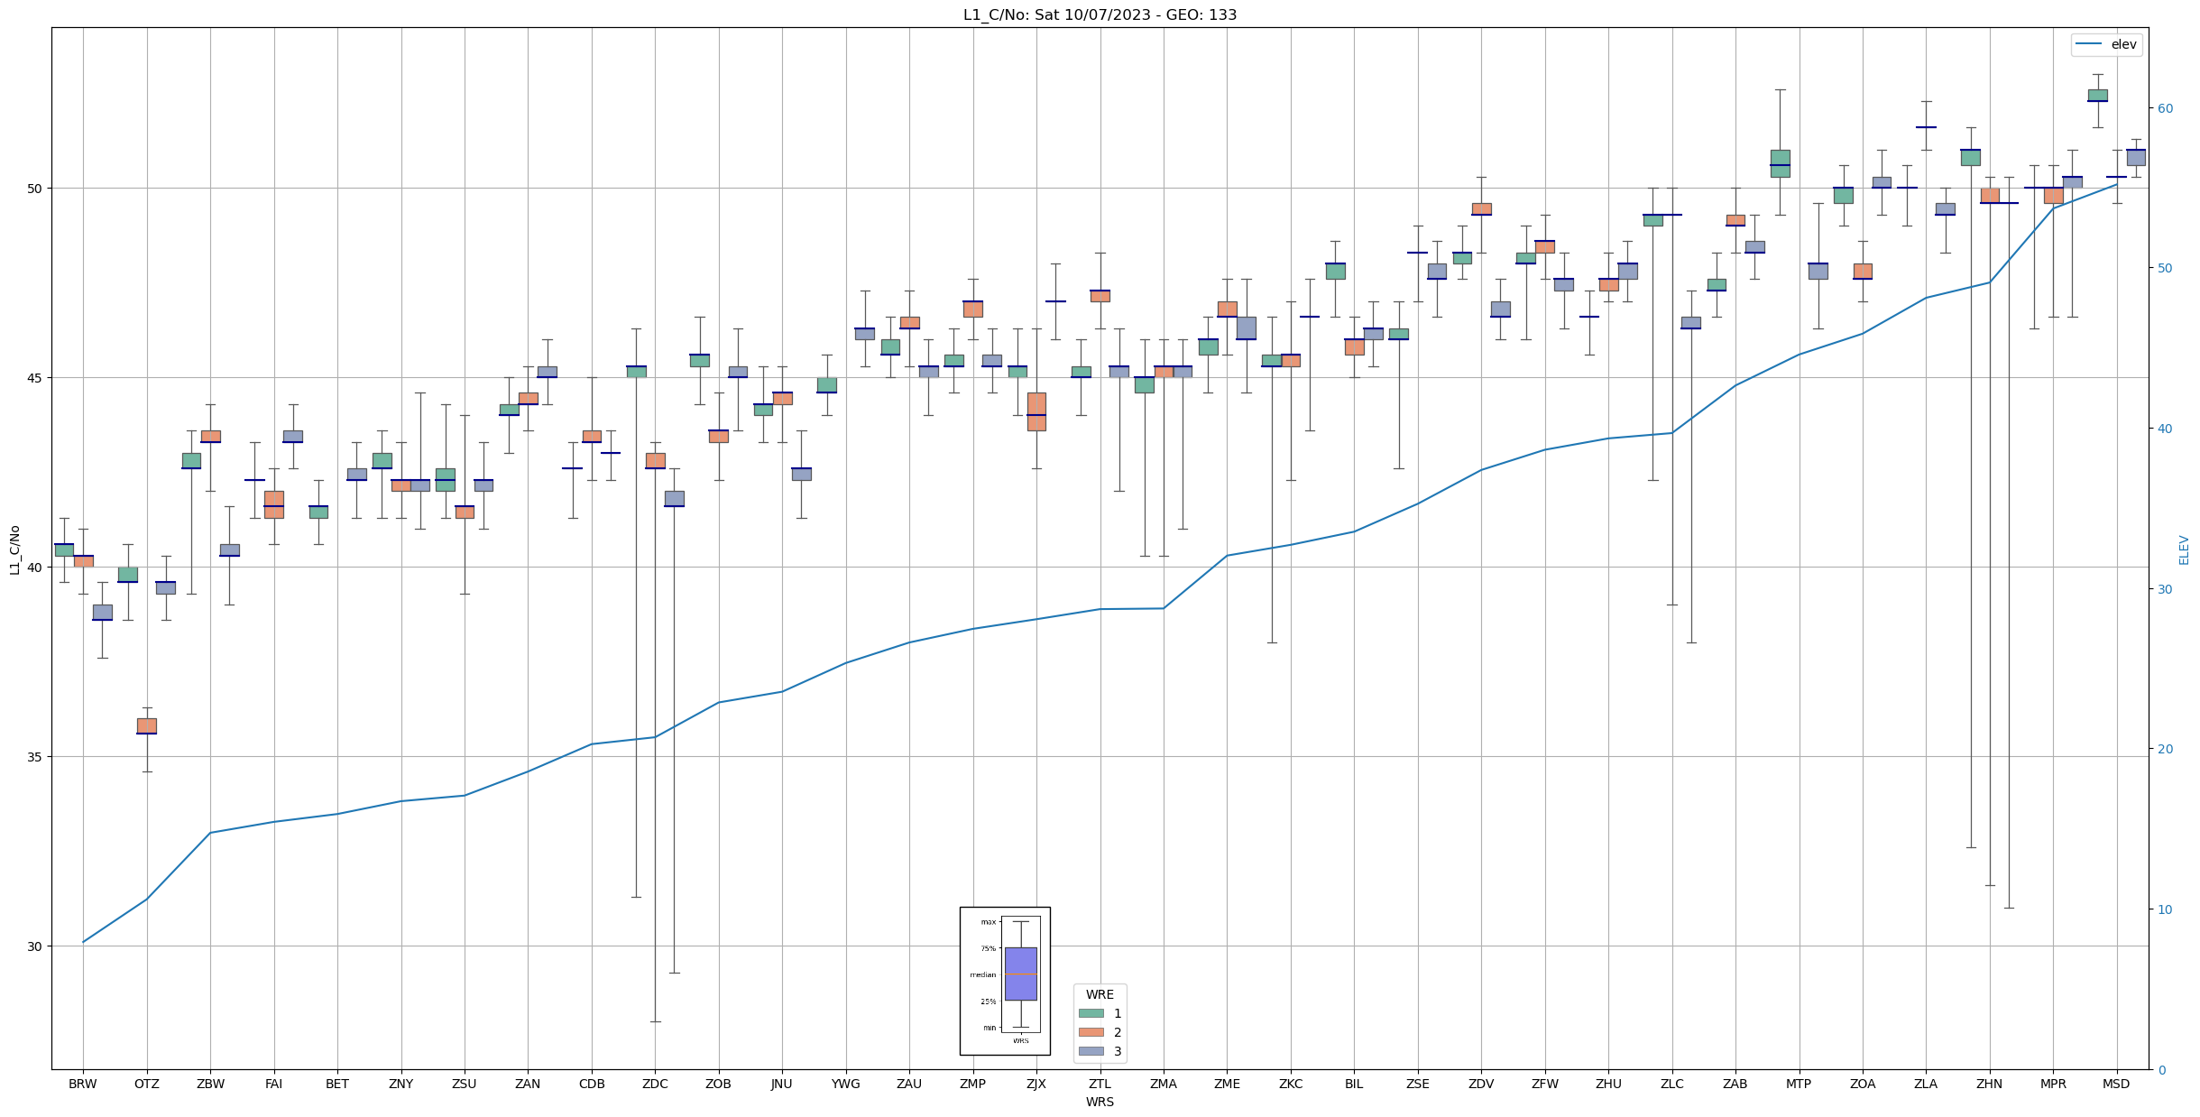
Task: Click the ZDC station tick label
Action: pos(655,1084)
